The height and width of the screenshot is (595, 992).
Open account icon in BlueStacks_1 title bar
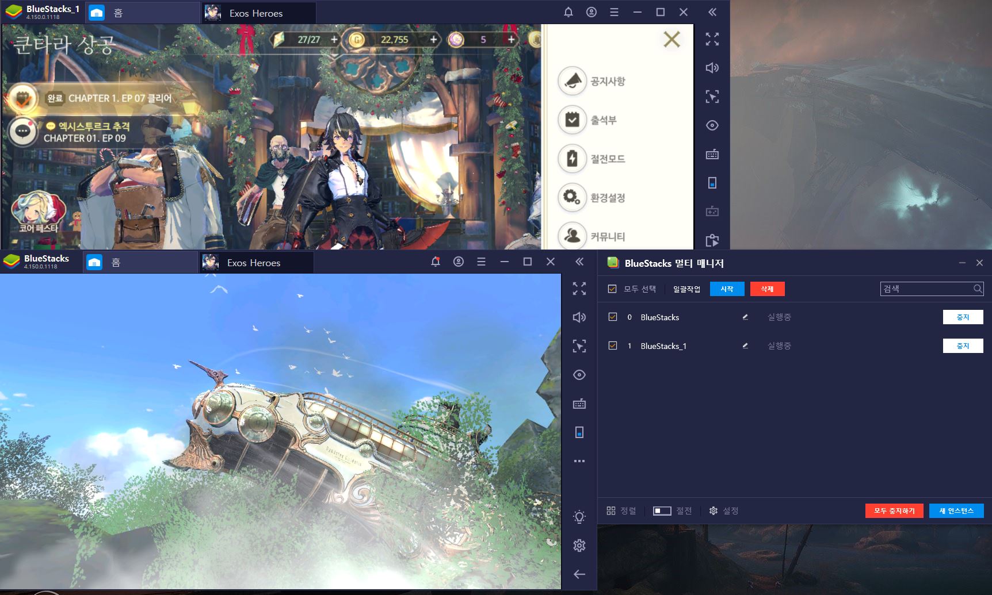592,12
